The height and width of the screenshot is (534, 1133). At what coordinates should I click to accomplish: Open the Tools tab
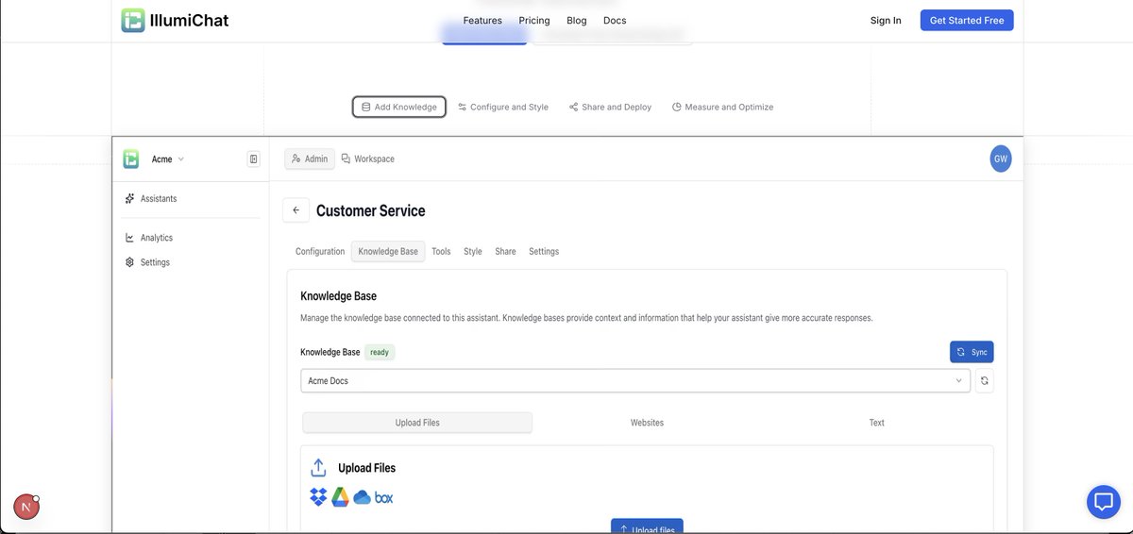point(441,251)
